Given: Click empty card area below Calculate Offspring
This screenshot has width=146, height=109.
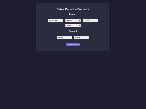Looking at the screenshot, I should (73, 49).
